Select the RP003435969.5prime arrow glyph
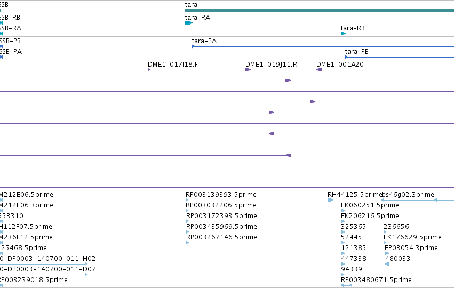Screen dimensions: 454x288 188,232
